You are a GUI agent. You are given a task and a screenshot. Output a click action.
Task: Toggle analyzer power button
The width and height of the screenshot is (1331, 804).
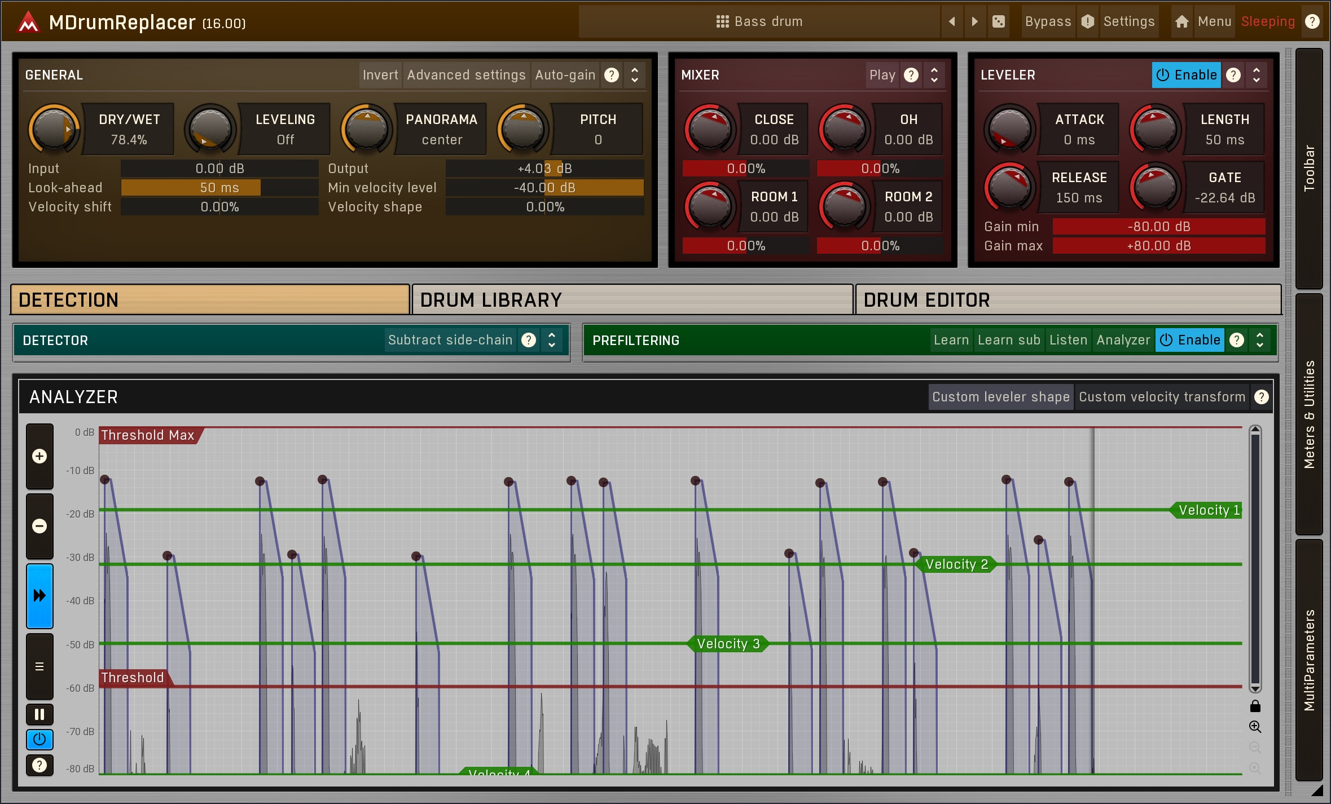coord(39,739)
